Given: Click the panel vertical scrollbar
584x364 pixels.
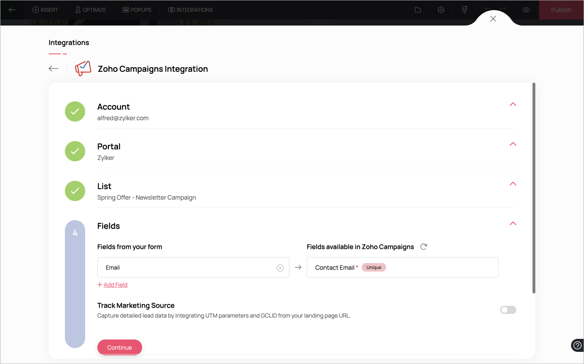Looking at the screenshot, I should 534,188.
